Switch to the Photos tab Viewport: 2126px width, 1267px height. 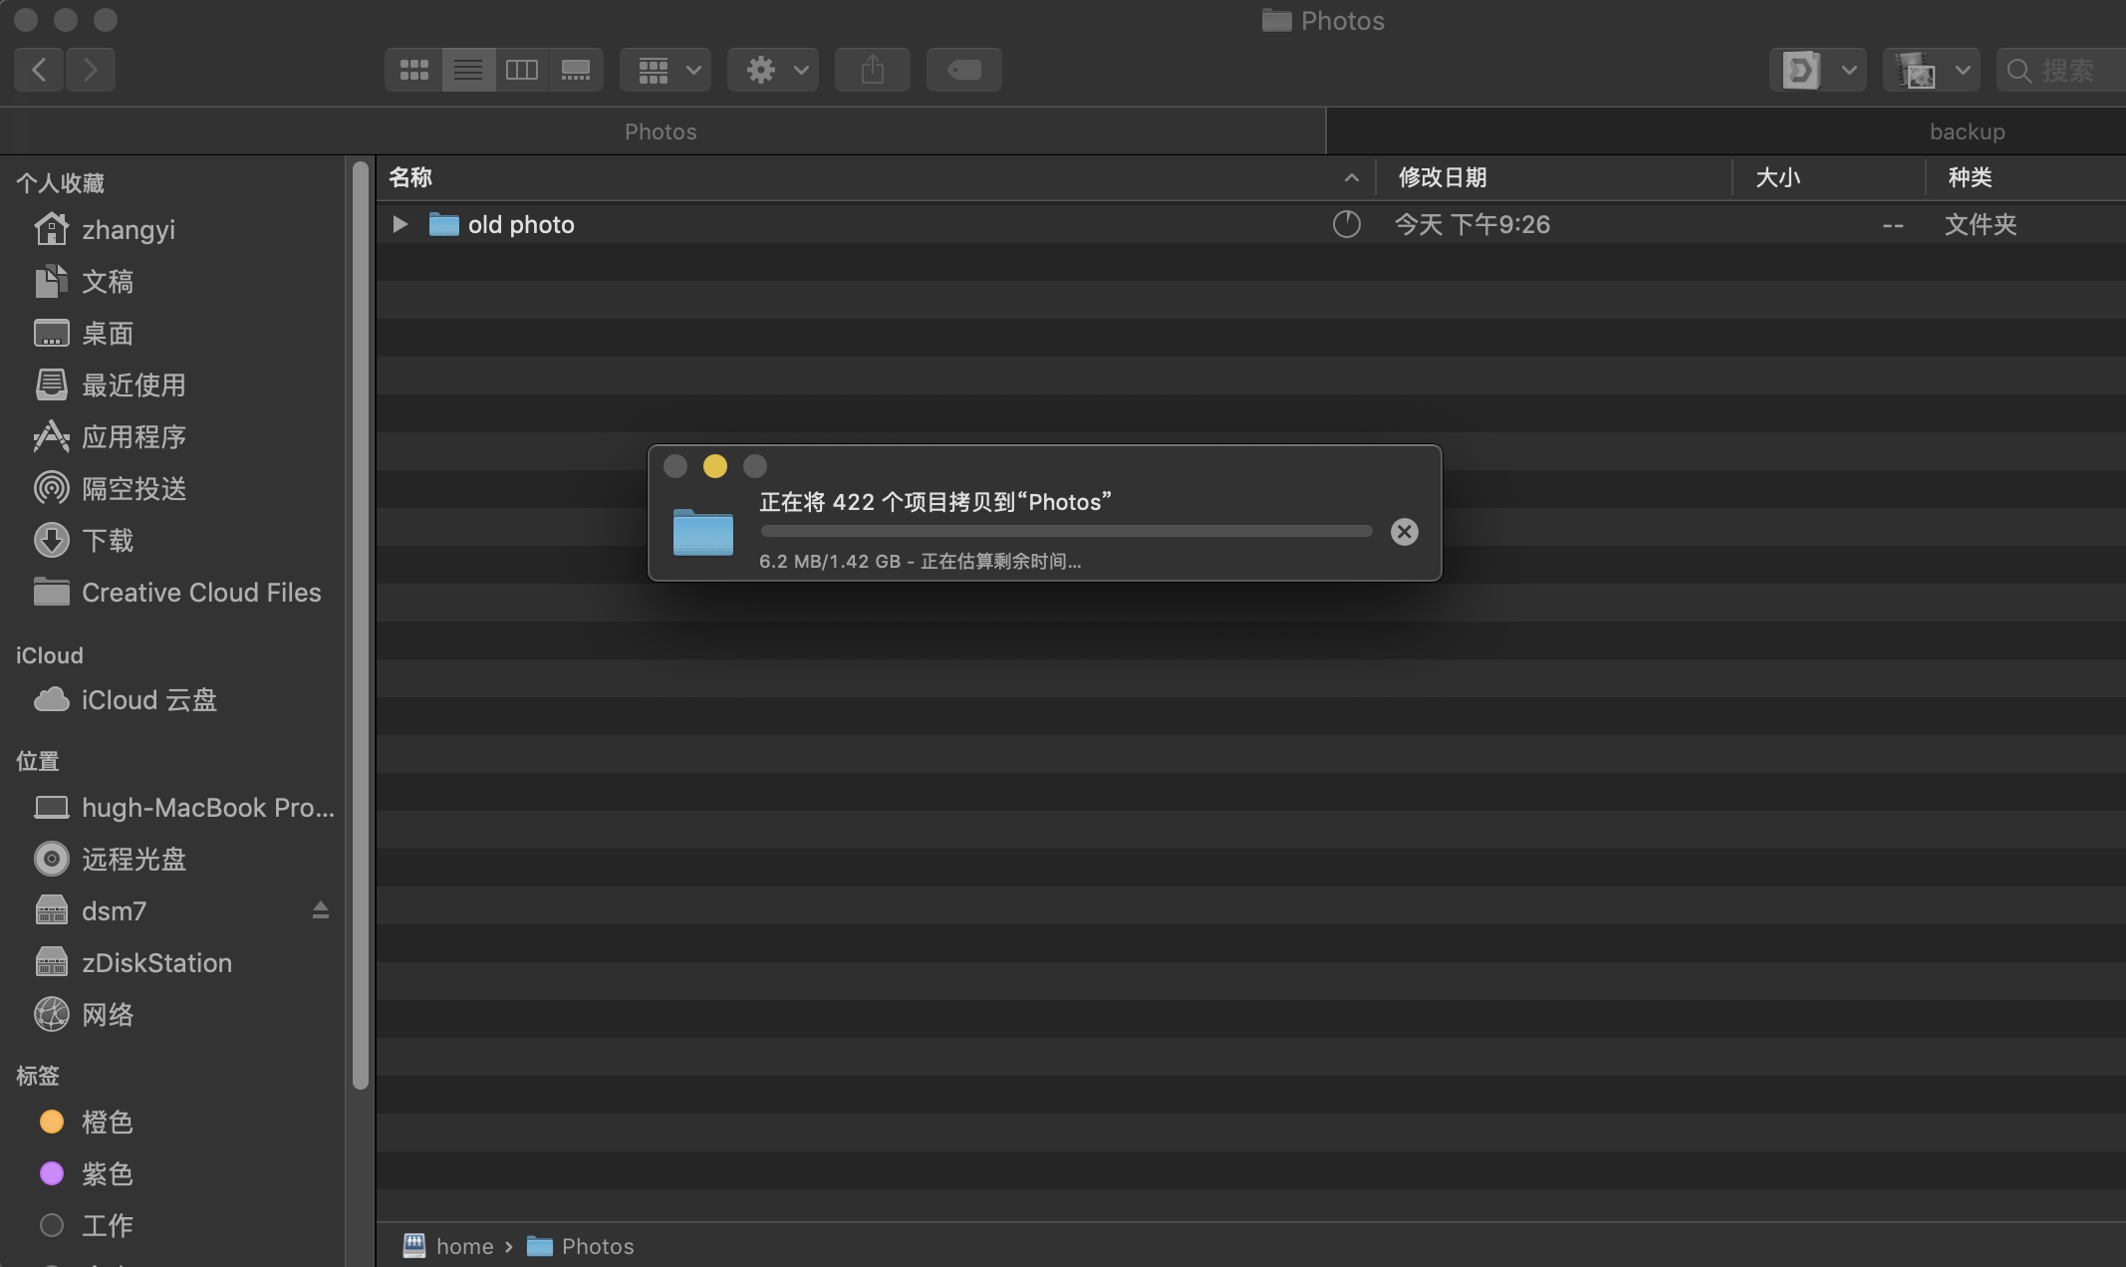[662, 131]
